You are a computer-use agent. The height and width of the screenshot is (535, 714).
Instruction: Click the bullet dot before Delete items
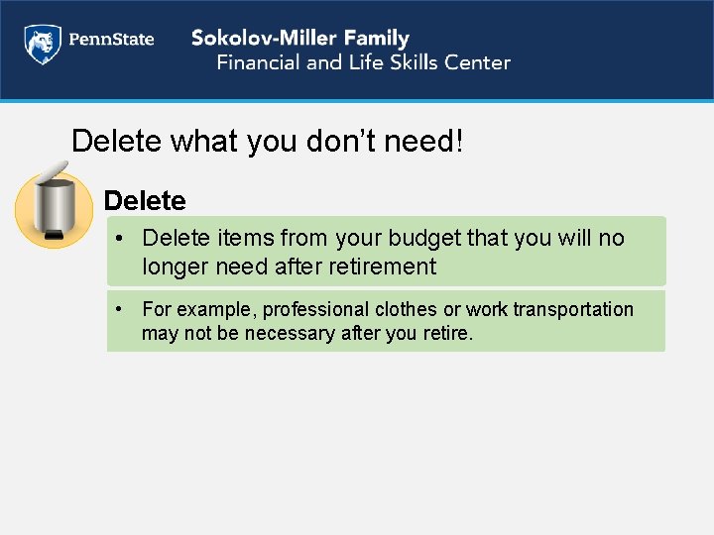119,238
